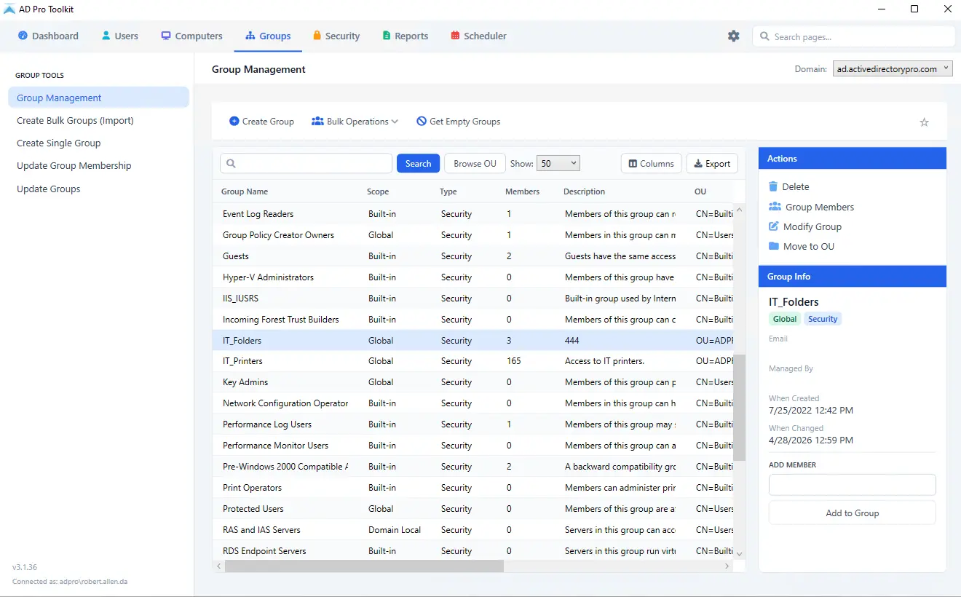Click the table scroll down arrow
Image resolution: width=961 pixels, height=597 pixels.
pos(740,553)
